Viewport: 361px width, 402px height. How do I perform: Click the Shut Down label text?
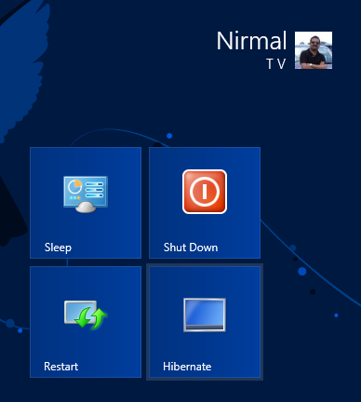(191, 248)
